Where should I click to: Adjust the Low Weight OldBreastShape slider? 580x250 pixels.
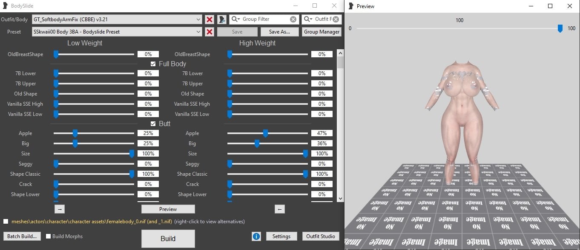[x=56, y=54]
